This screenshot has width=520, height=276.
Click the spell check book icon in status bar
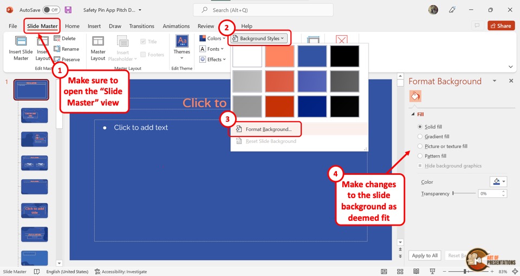point(37,272)
